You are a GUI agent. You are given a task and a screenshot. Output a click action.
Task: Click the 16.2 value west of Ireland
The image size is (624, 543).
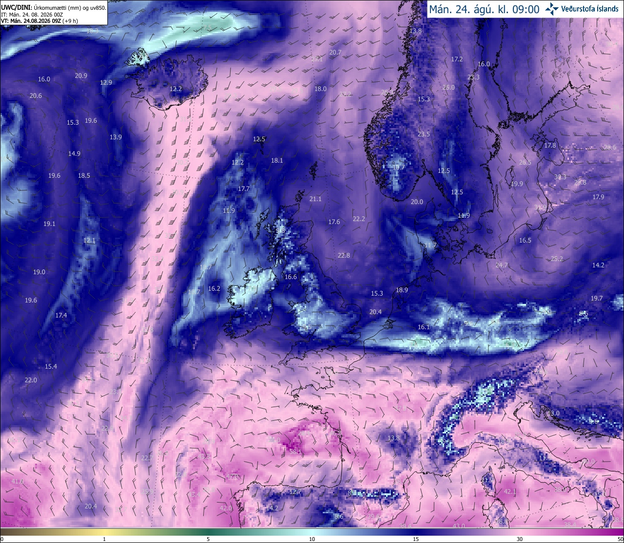[214, 289]
